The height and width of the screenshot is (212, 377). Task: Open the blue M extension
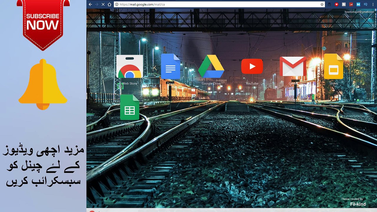point(358,4)
